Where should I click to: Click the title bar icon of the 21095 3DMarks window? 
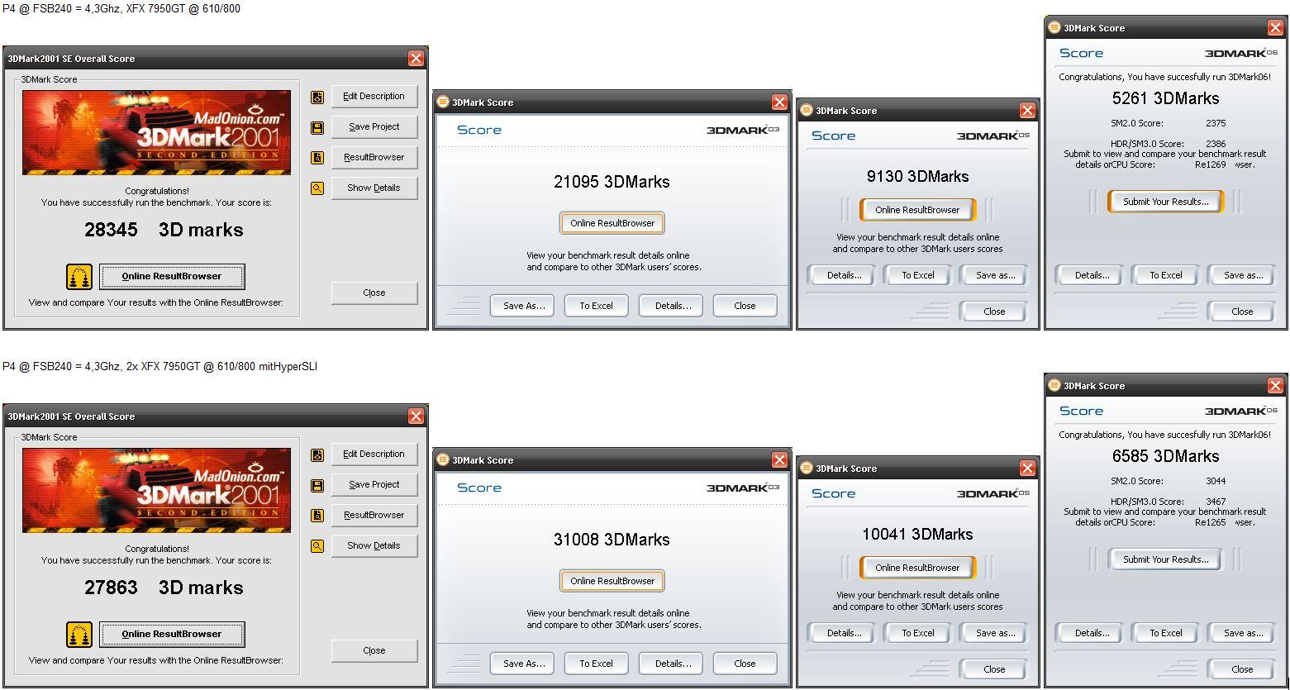443,102
